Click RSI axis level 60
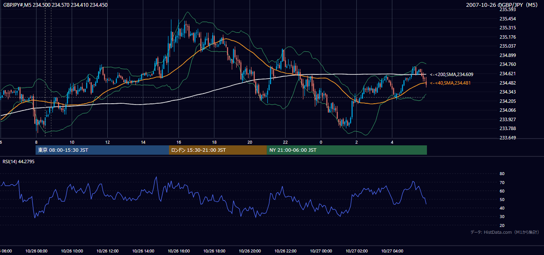This screenshot has height=255, width=544. coord(502,191)
